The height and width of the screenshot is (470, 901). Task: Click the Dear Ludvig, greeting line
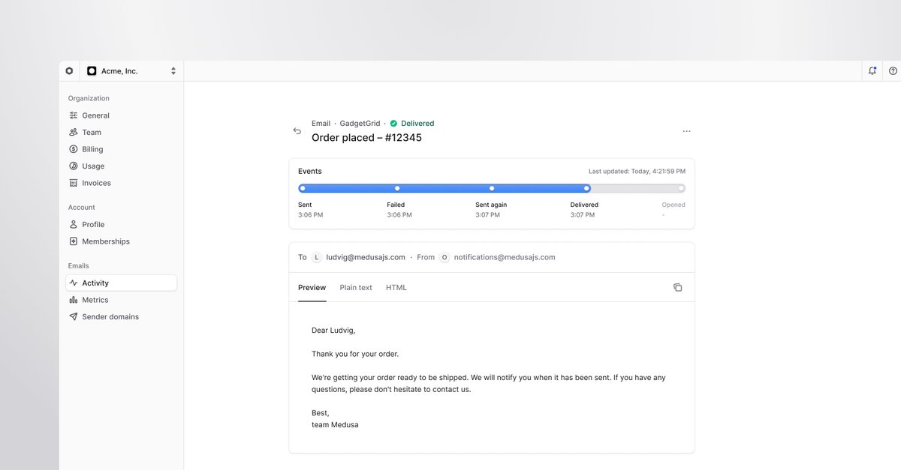coord(333,330)
